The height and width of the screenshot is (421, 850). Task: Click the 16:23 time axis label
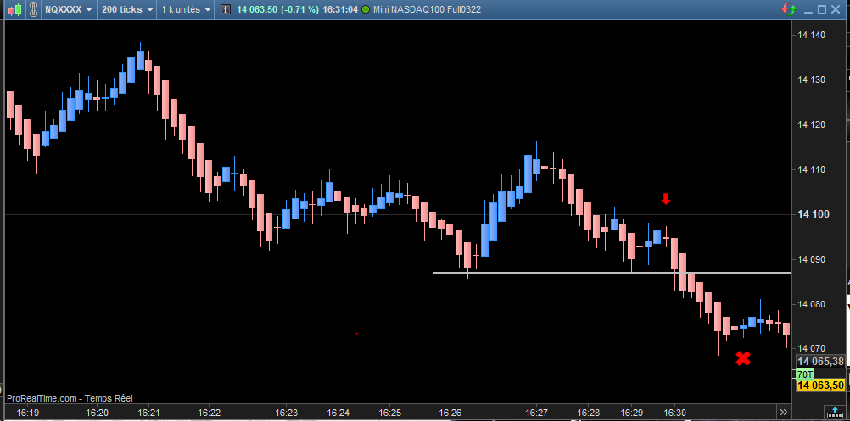286,413
